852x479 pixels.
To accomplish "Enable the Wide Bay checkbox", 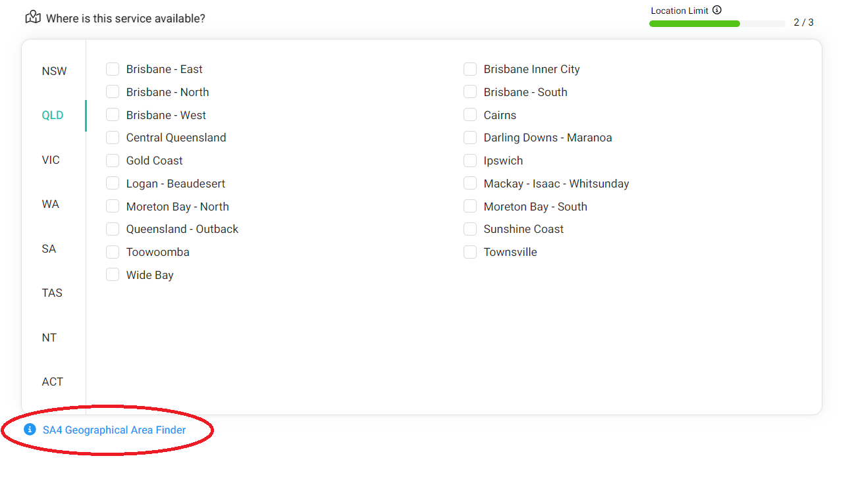I will click(x=113, y=275).
